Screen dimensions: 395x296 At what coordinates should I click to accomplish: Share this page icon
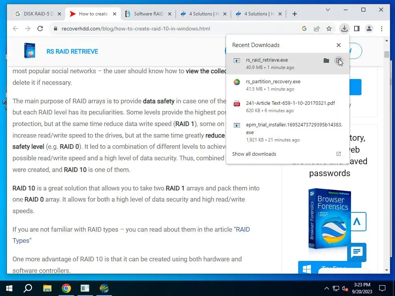(317, 29)
